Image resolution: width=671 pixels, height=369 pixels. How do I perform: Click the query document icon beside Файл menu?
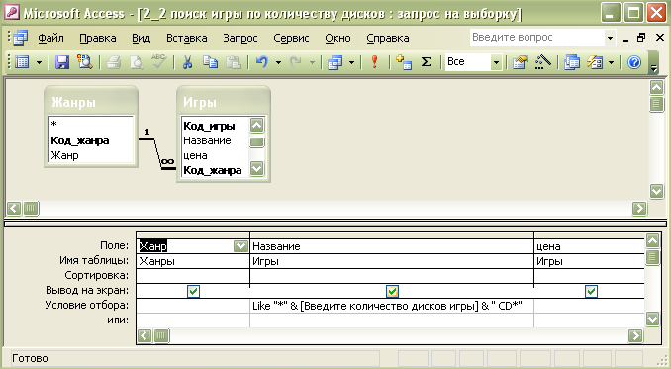(20, 38)
